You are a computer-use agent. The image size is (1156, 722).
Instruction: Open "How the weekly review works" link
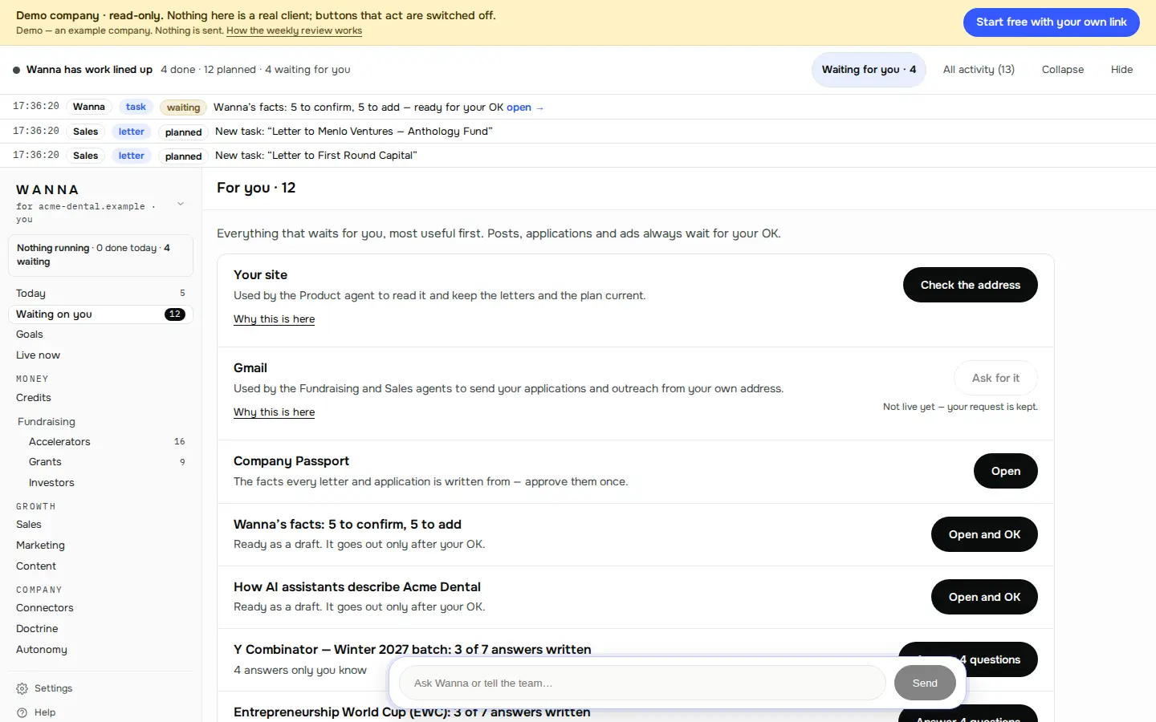pos(294,30)
